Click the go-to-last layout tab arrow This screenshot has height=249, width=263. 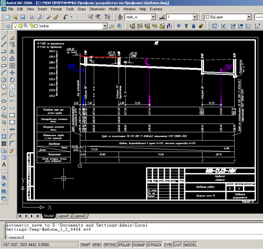pyautogui.click(x=38, y=216)
